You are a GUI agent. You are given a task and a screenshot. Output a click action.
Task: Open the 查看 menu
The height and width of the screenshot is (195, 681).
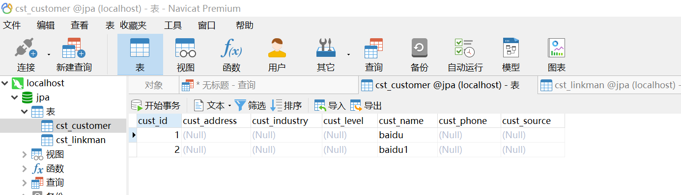(80, 25)
